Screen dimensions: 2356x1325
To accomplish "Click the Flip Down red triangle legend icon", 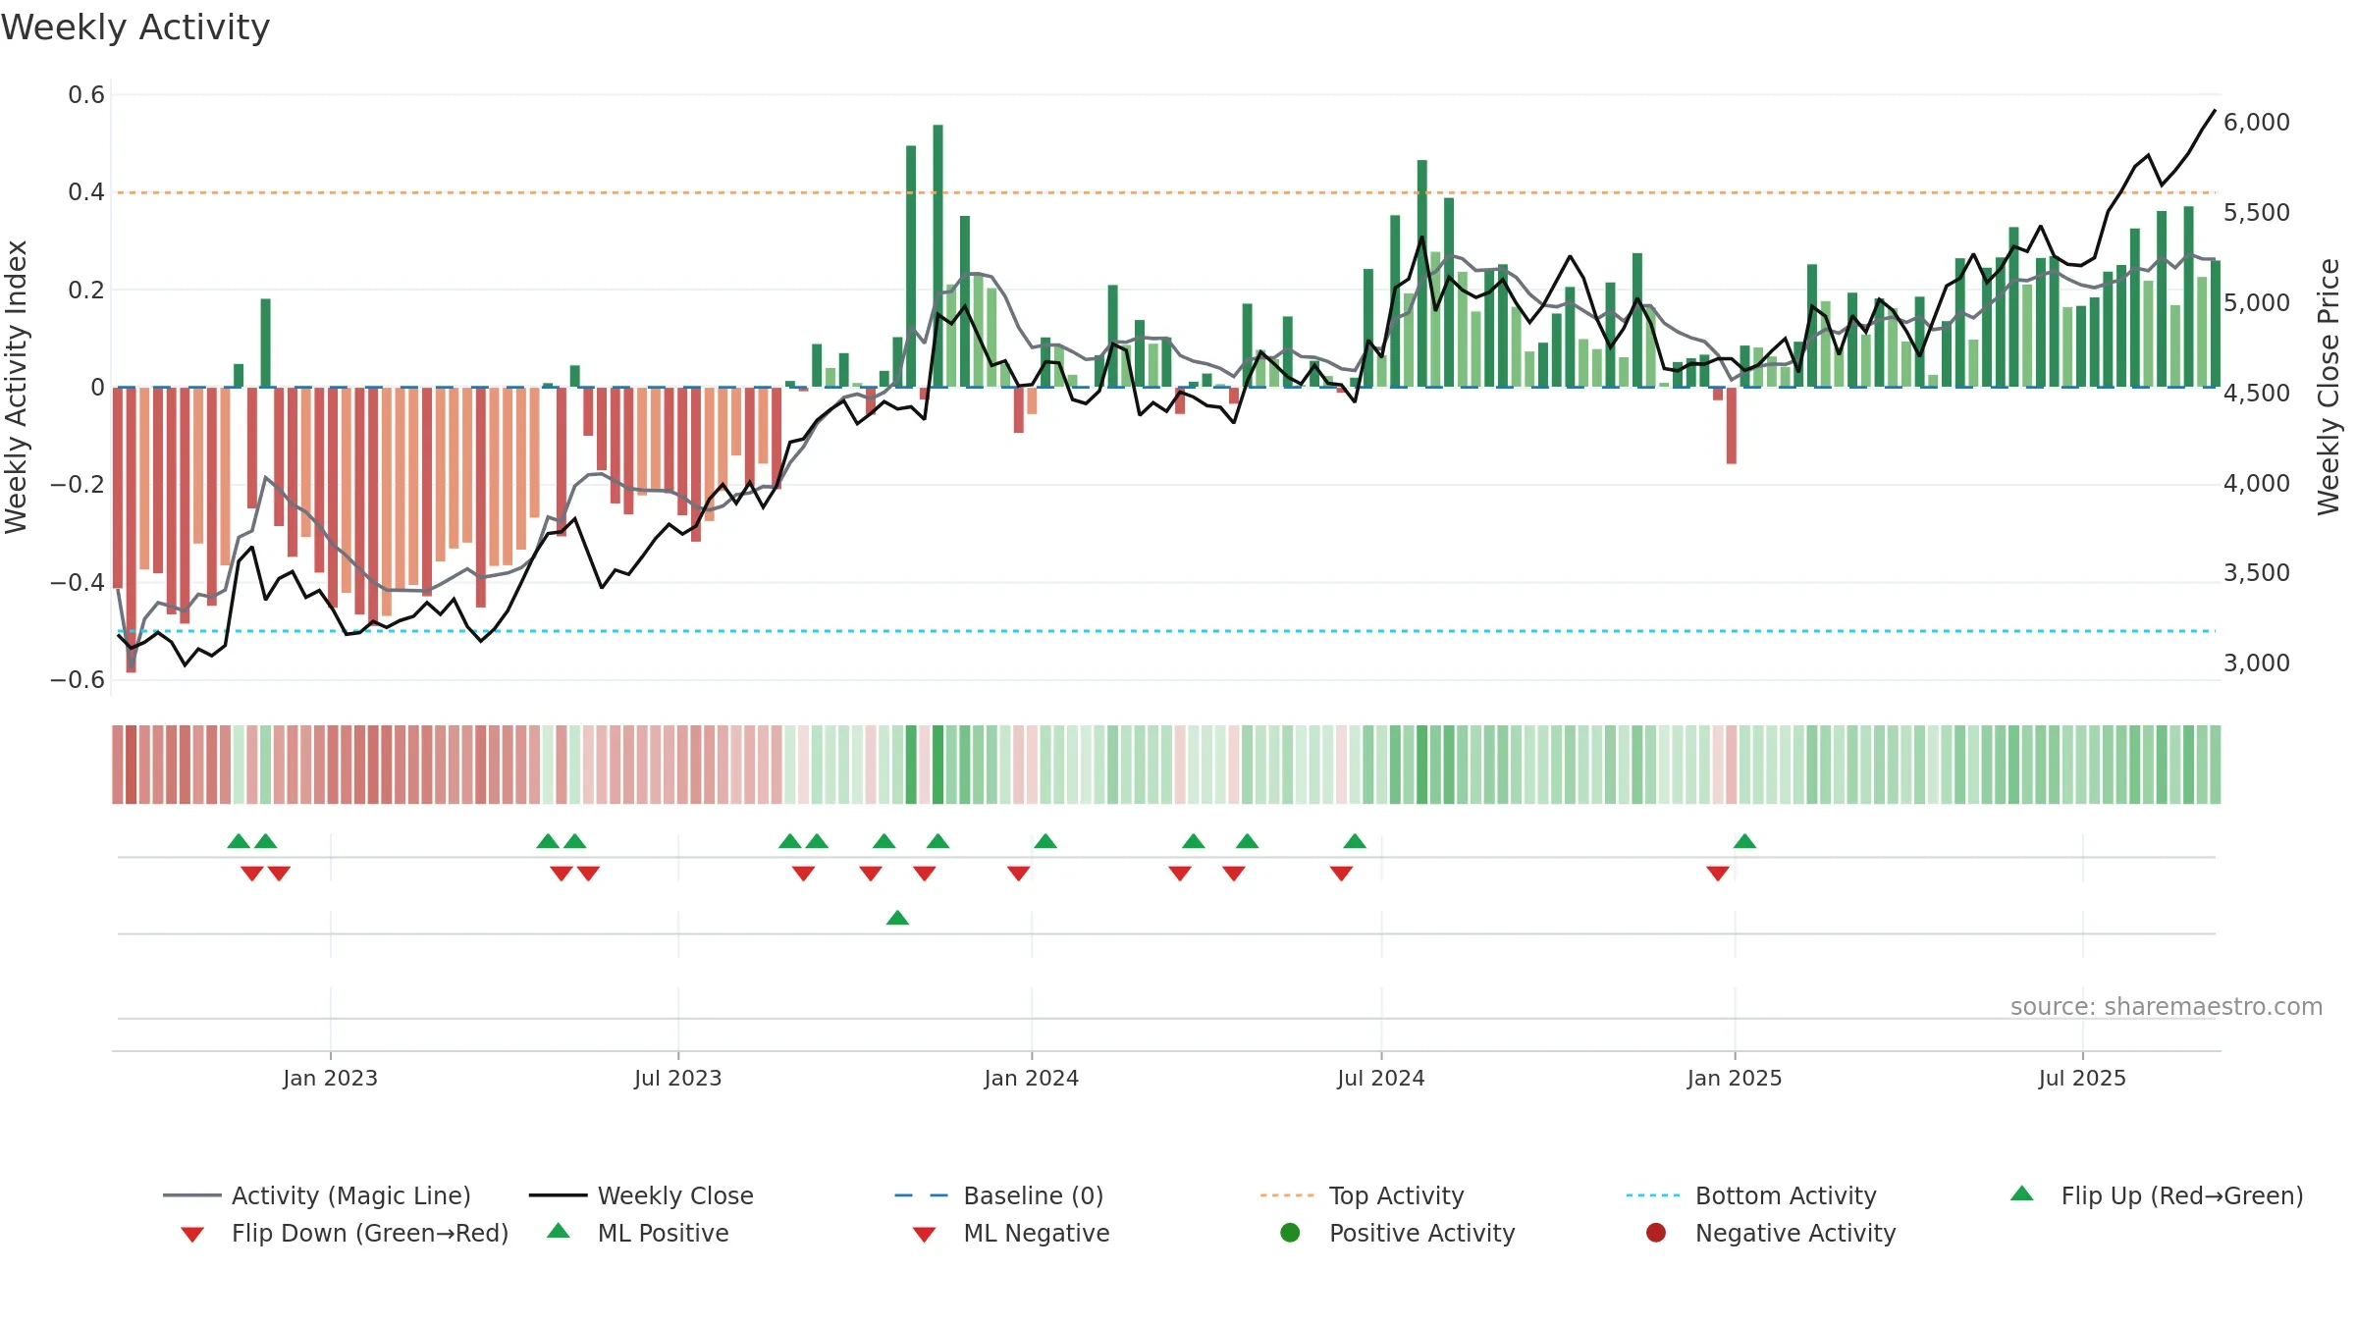I will [x=192, y=1235].
